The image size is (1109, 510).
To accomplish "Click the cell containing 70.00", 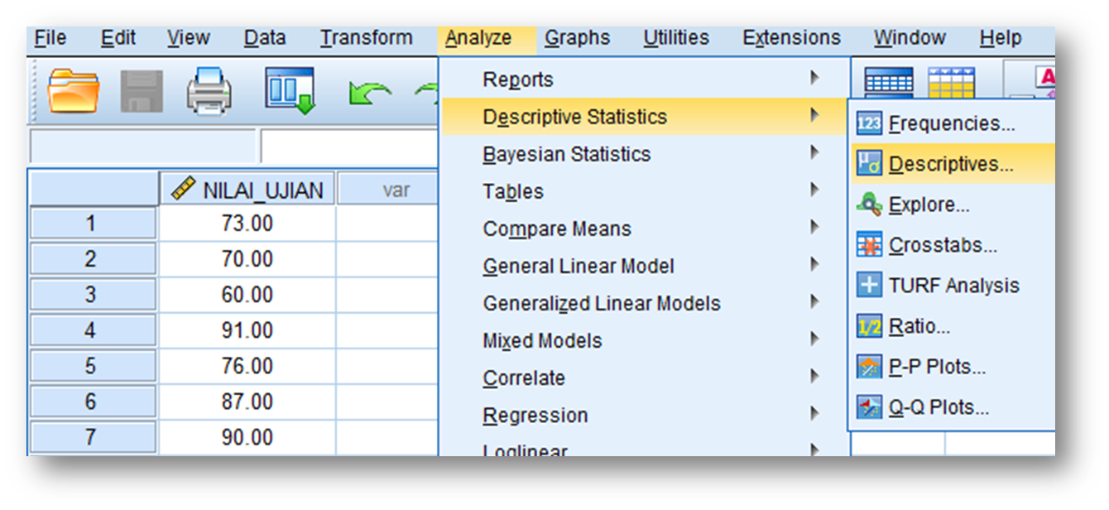I will point(247,259).
